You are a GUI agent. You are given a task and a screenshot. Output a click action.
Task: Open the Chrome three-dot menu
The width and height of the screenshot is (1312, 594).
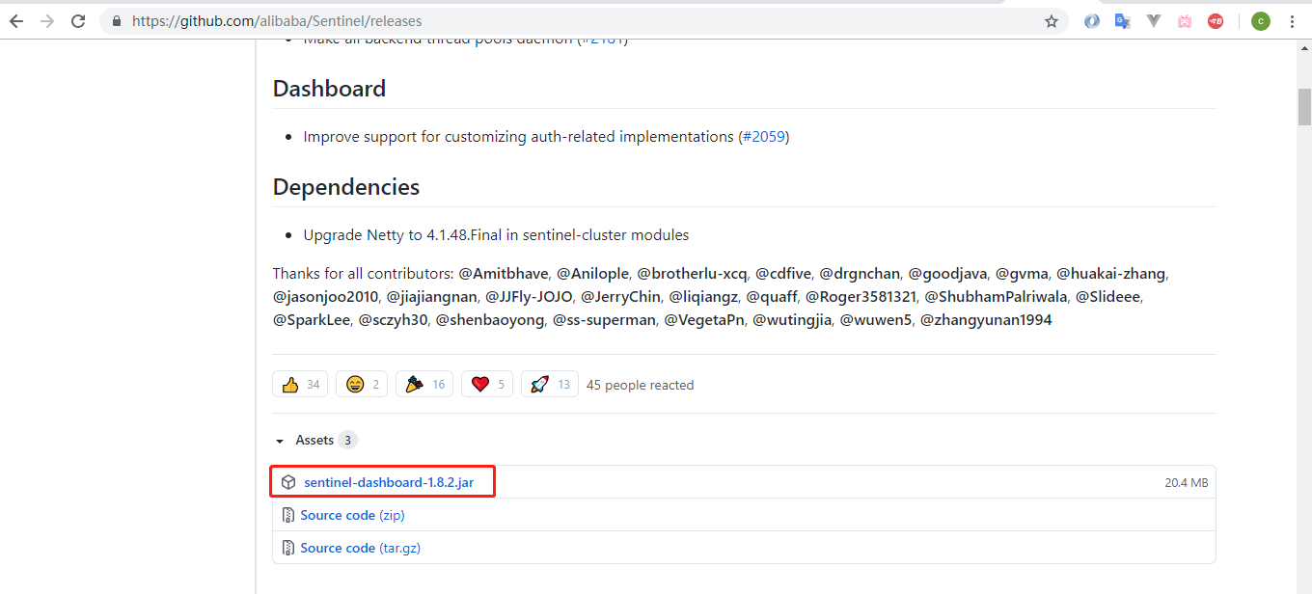(x=1292, y=21)
